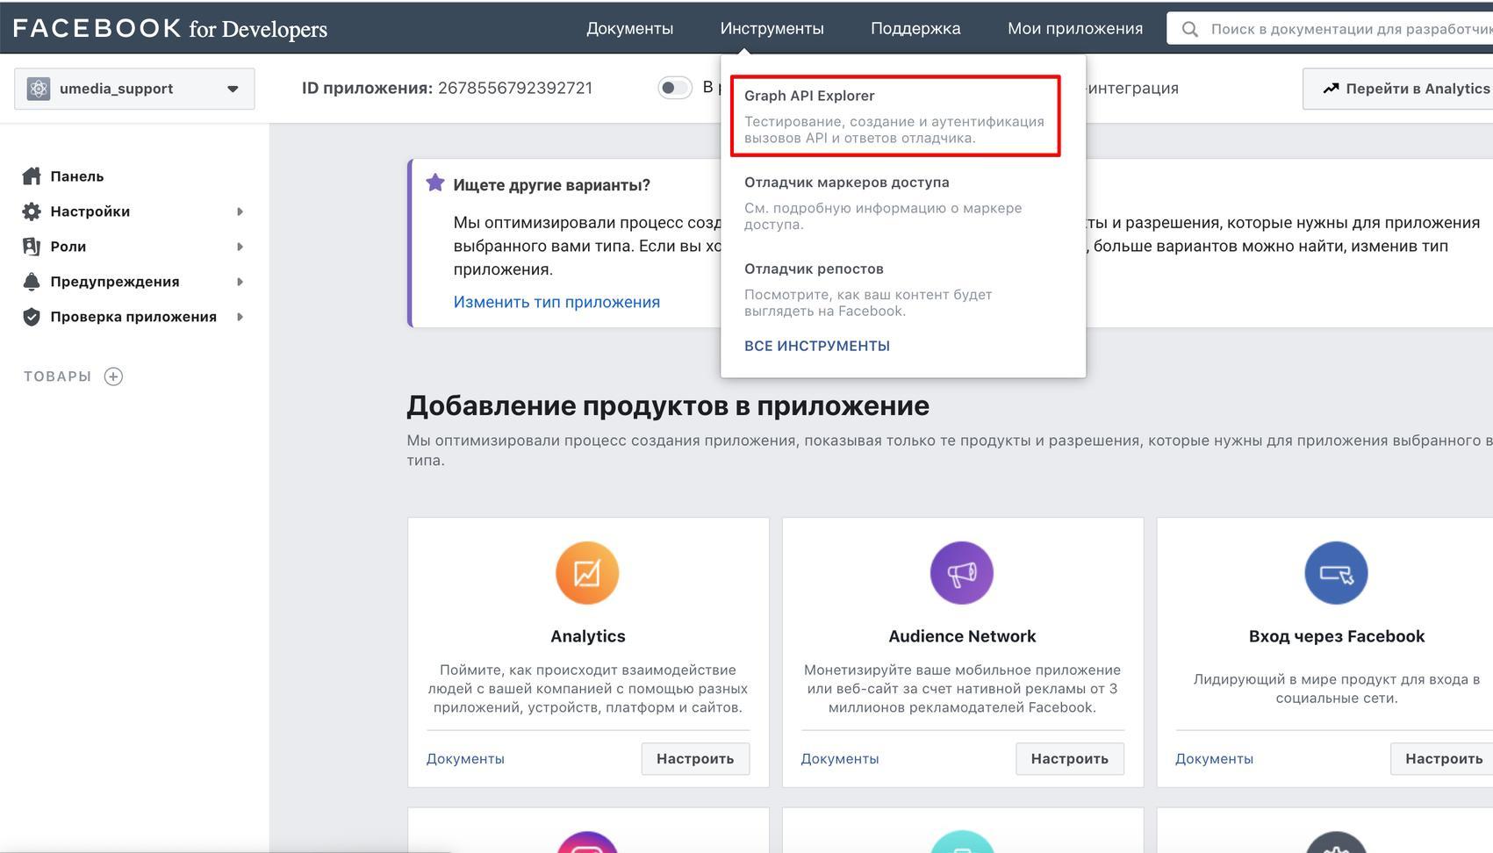Image resolution: width=1493 pixels, height=853 pixels.
Task: Open the Документы top menu
Action: 629,28
